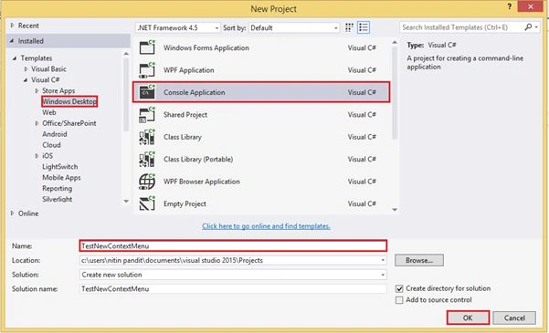
Task: Expand the Visual Basic node arrow
Action: tap(26, 69)
